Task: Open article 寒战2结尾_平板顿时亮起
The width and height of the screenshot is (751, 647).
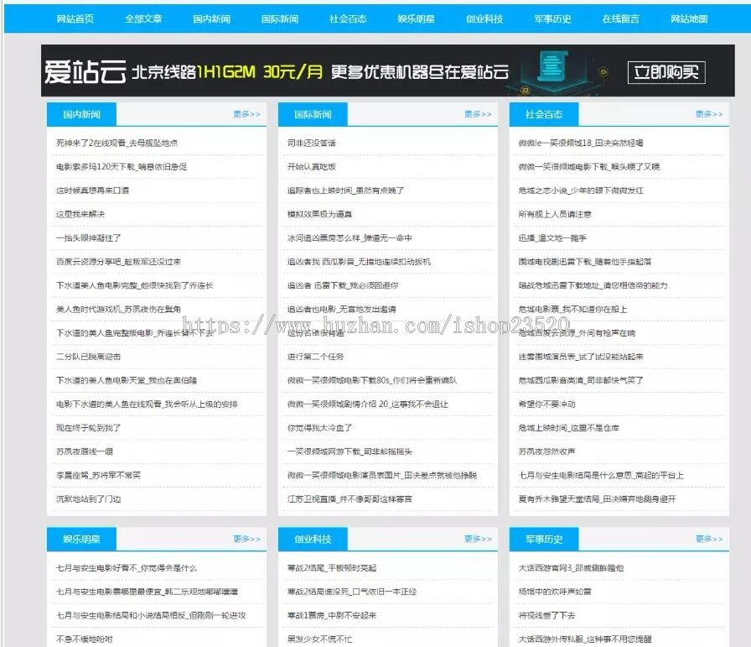Action: [332, 568]
